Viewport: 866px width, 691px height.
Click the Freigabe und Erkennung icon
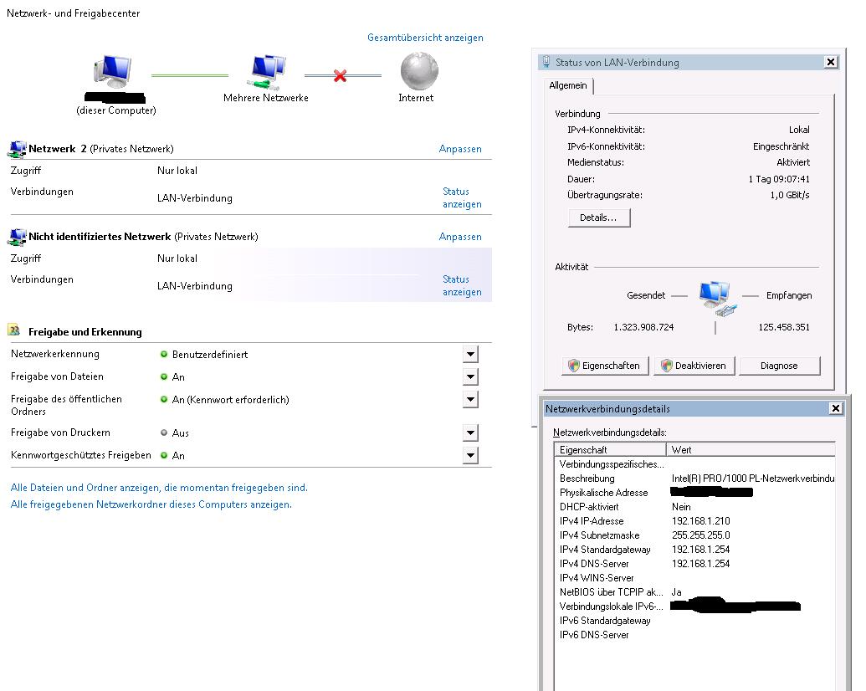coord(14,330)
